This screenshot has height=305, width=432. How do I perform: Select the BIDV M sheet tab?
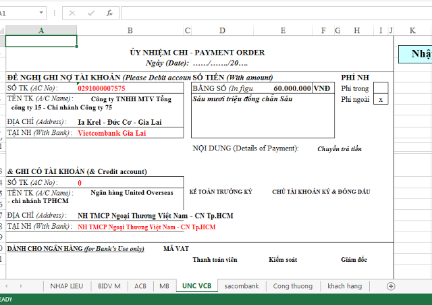(x=108, y=286)
